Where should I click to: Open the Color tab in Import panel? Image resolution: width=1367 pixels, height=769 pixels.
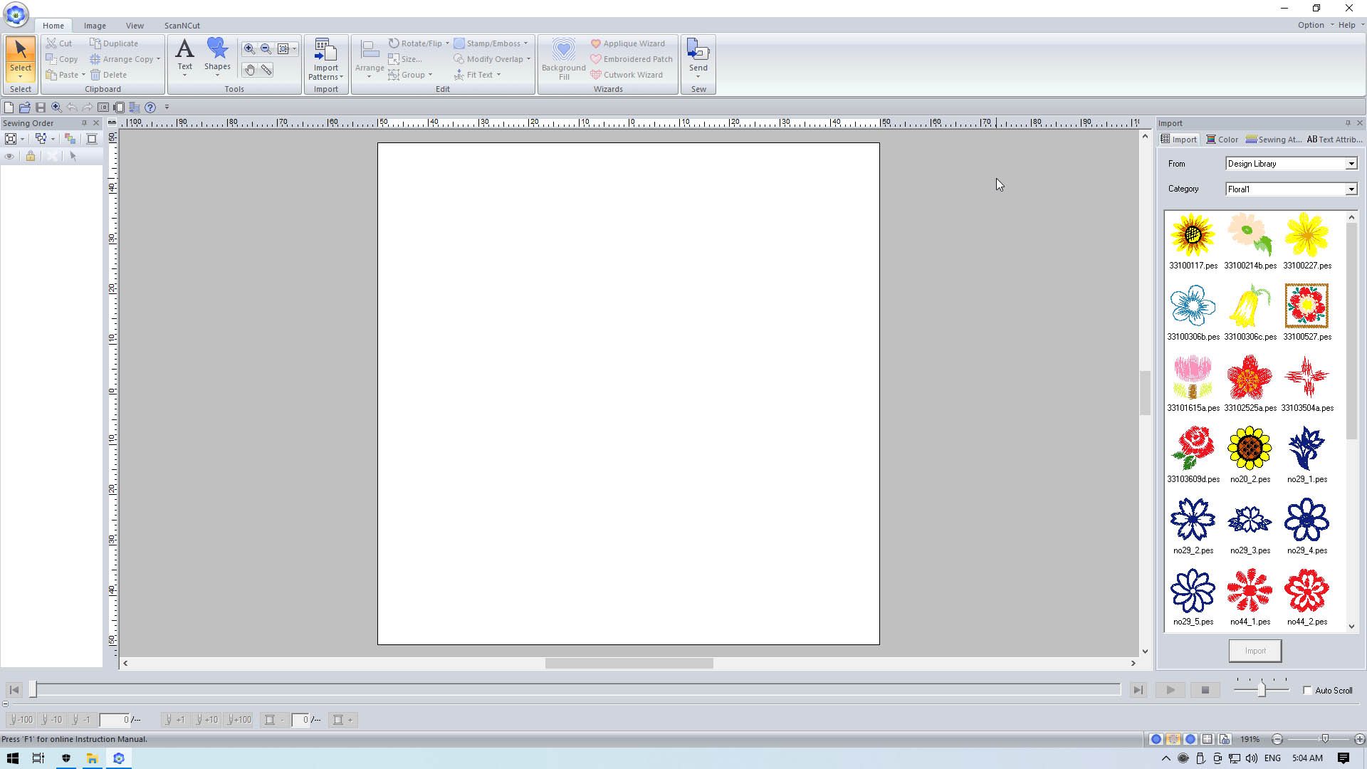1222,140
